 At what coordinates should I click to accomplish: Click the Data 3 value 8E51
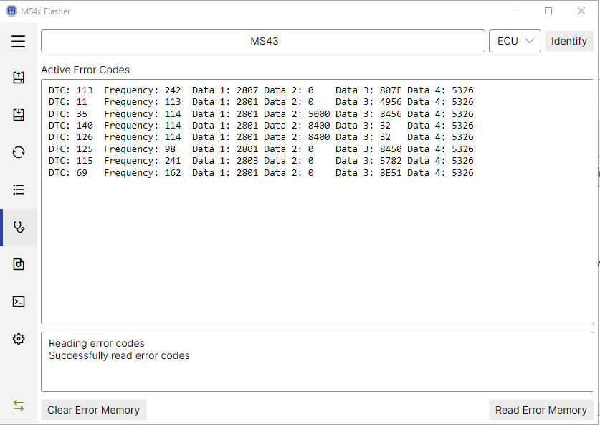coord(391,173)
